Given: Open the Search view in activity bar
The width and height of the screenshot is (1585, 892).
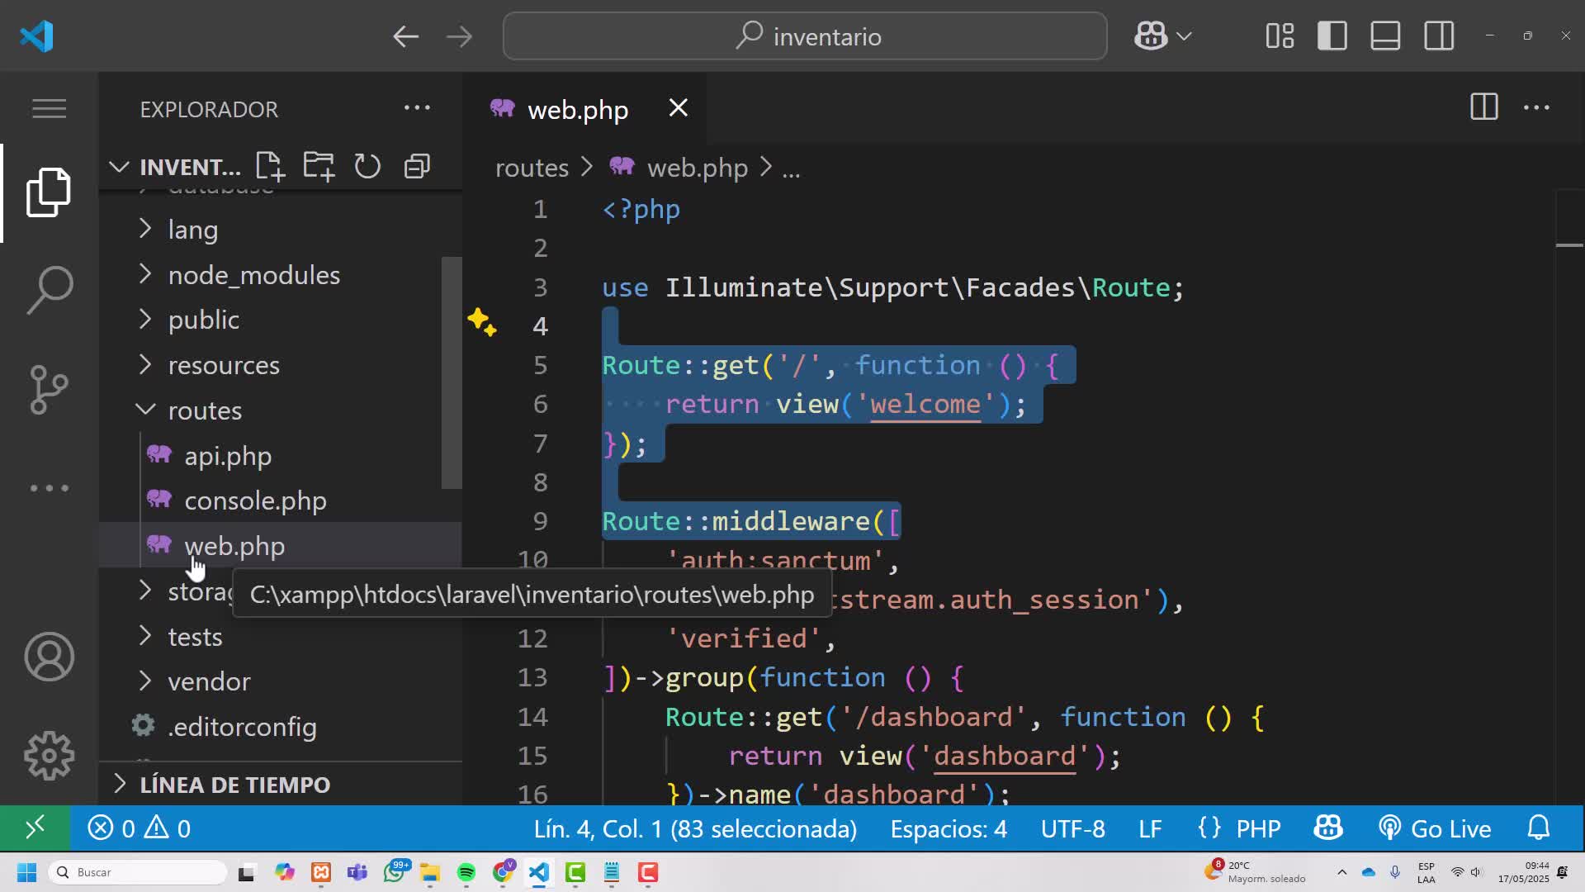Looking at the screenshot, I should [x=49, y=290].
